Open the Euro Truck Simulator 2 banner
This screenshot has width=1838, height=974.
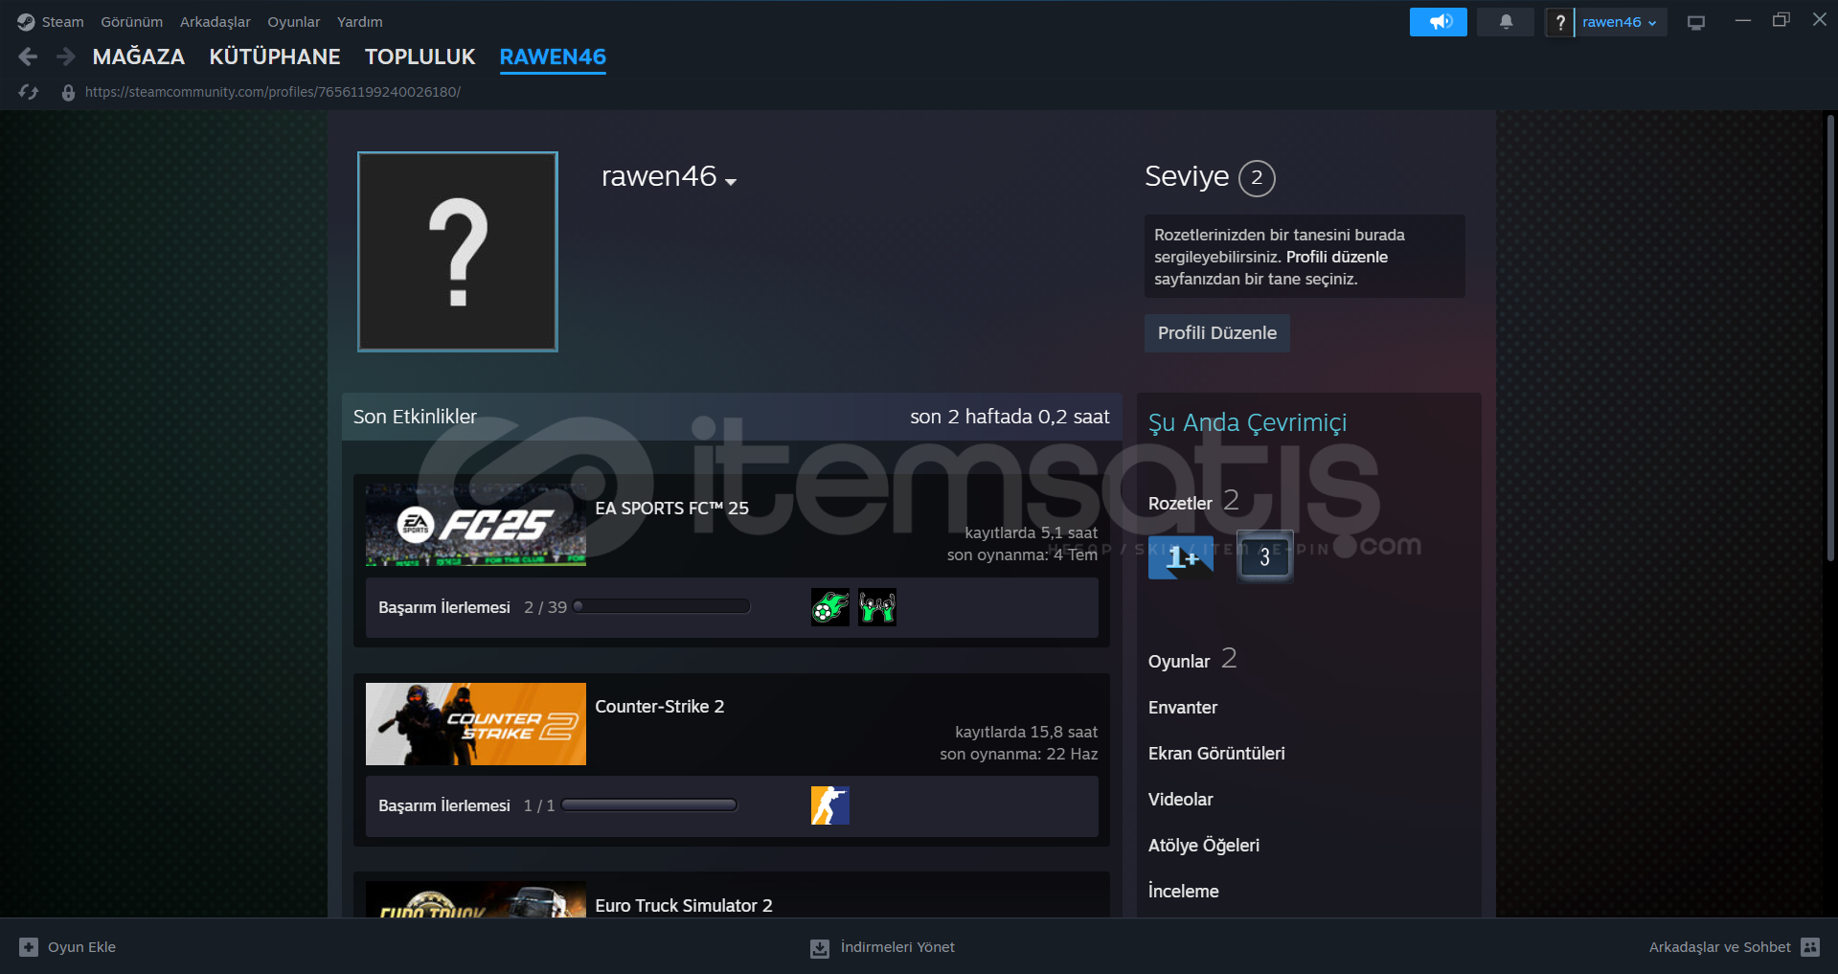click(476, 899)
